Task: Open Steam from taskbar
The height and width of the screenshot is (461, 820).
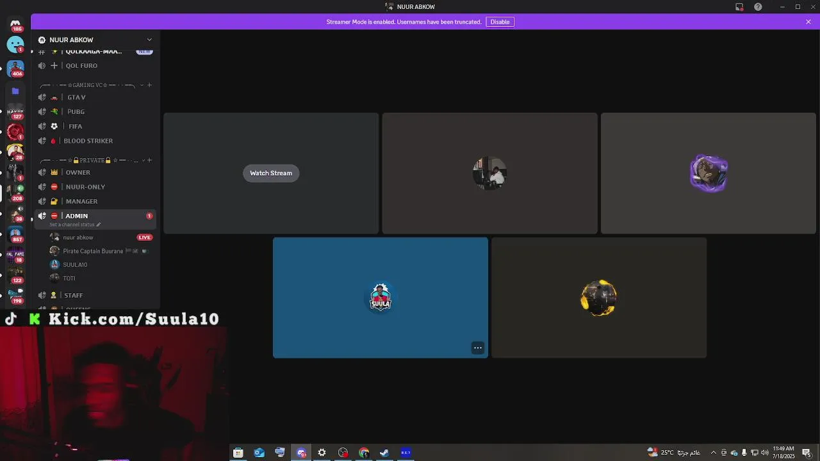Action: point(384,453)
